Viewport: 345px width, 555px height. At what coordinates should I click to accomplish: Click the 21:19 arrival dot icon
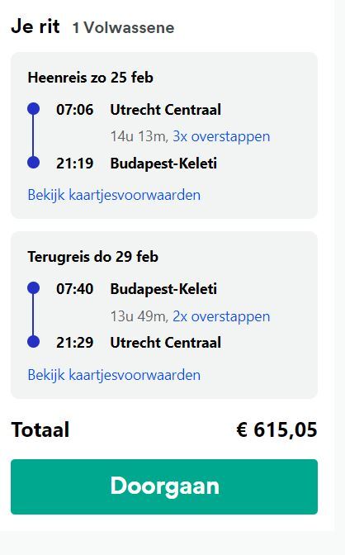[x=33, y=163]
